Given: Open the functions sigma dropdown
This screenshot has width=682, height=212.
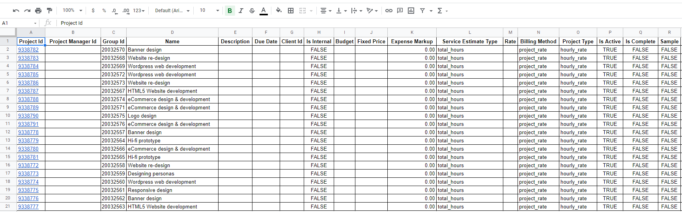Looking at the screenshot, I should 443,11.
